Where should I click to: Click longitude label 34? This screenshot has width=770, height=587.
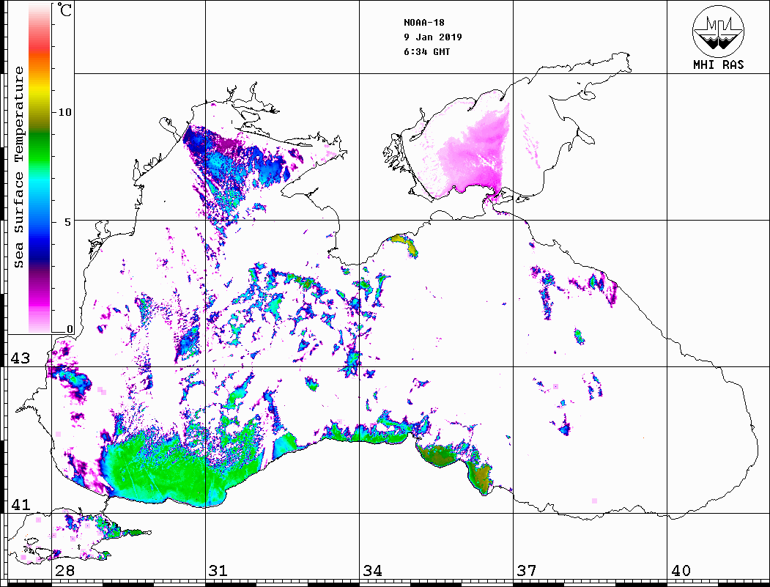(372, 571)
